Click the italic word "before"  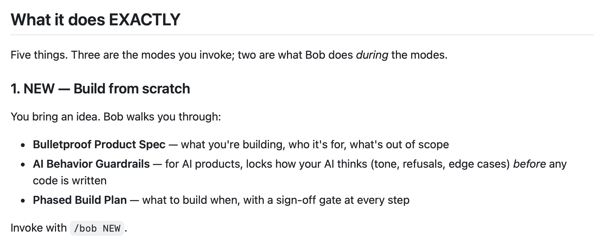pos(529,164)
